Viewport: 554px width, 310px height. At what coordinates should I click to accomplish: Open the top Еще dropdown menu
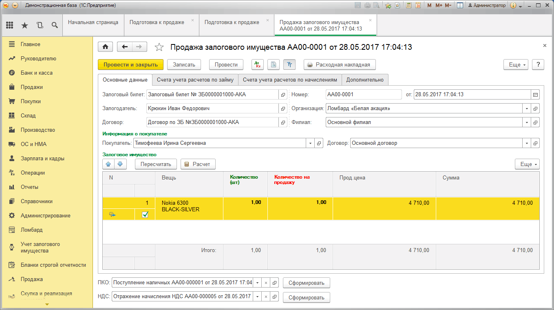[x=516, y=64]
